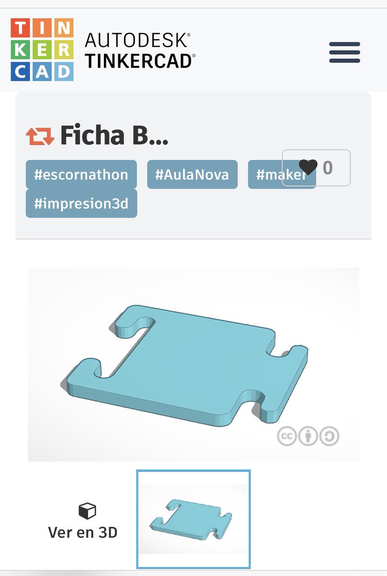The image size is (387, 576).
Task: Open the Ficha B... design title
Action: [x=114, y=135]
